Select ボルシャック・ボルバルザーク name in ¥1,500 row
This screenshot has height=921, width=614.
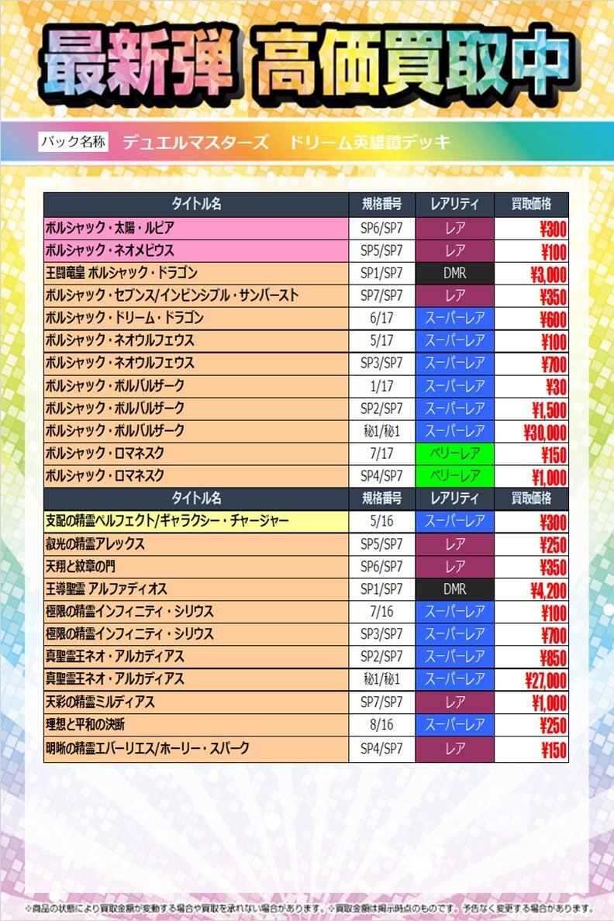click(116, 409)
